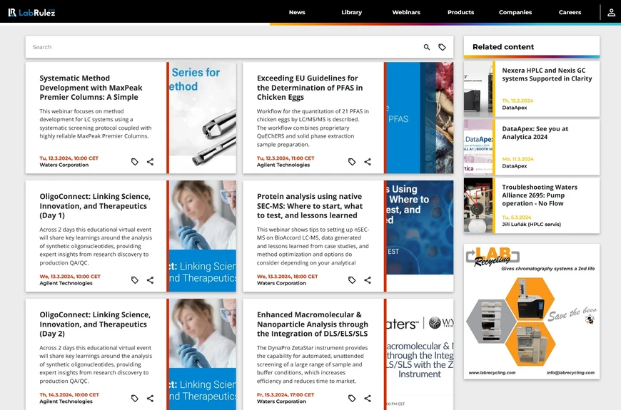Click the Waters Alliance 2695 pump thumbnail
Screen dimensions: 621x410
(478, 205)
